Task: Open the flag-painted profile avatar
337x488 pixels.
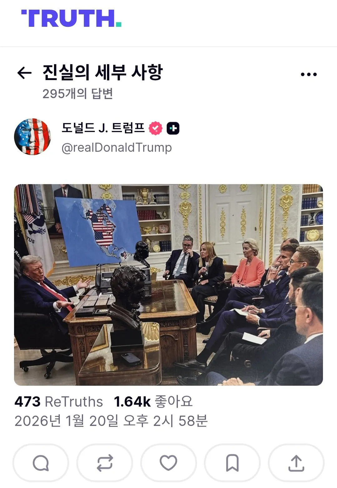Action: [x=32, y=136]
